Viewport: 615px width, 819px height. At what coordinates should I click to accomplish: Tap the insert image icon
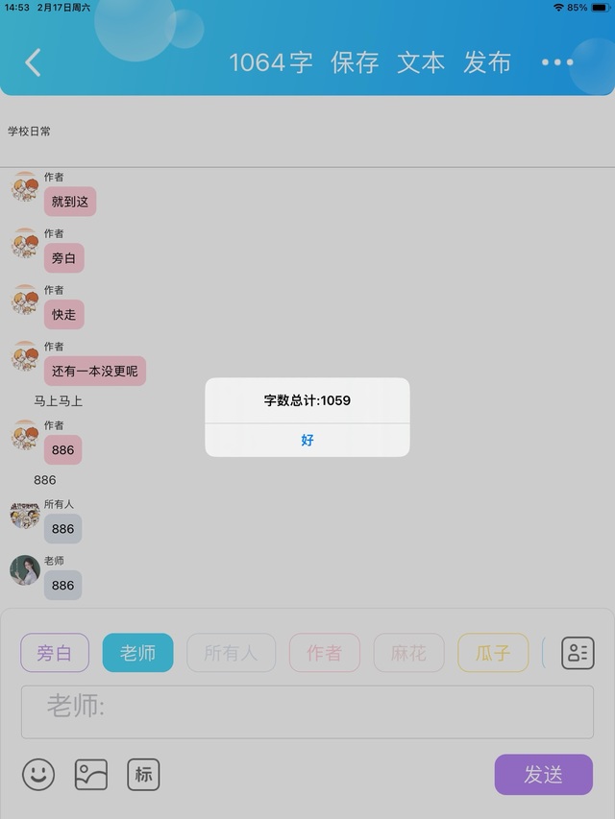[91, 774]
